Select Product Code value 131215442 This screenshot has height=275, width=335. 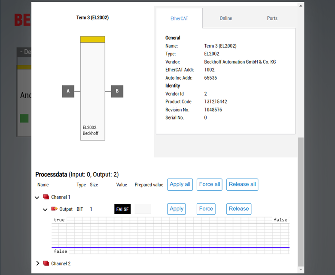coord(216,102)
